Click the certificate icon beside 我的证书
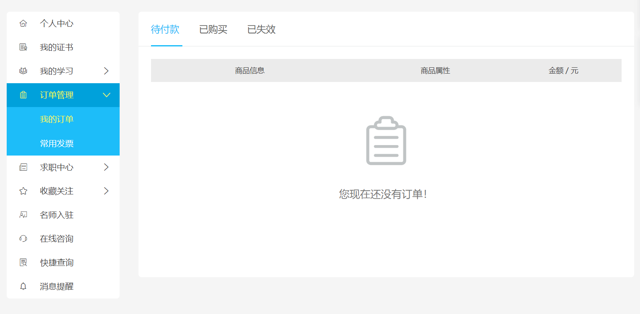This screenshot has height=314, width=640. coord(23,47)
